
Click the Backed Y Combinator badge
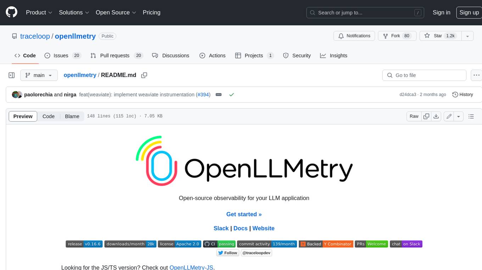[x=326, y=244]
